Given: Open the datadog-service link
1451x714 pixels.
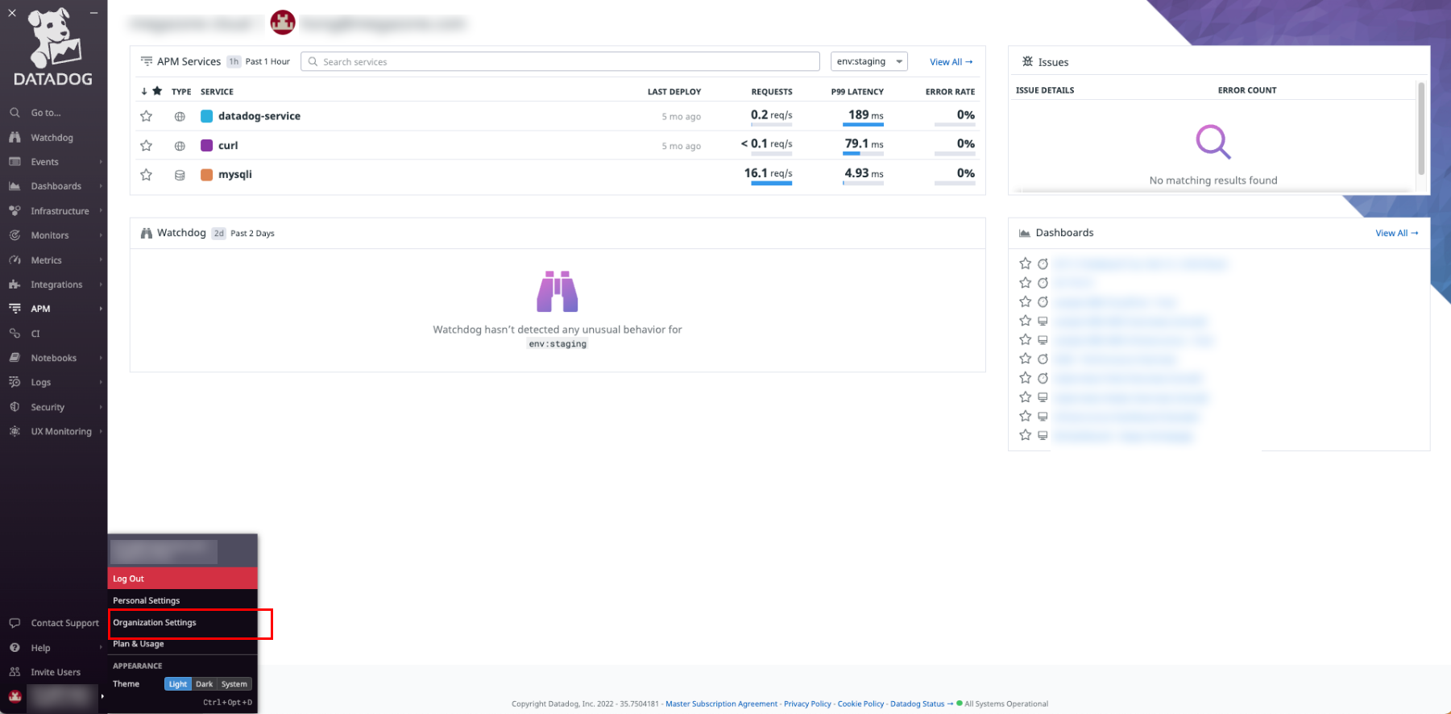Looking at the screenshot, I should [x=259, y=116].
